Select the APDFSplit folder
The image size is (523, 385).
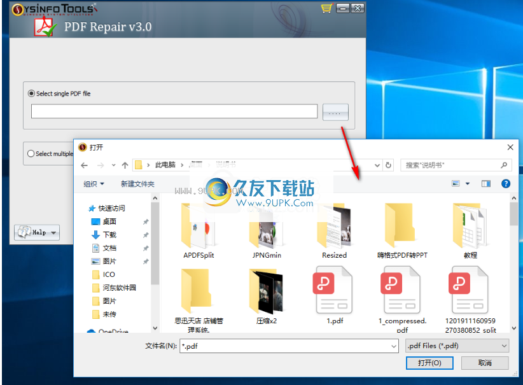click(x=199, y=231)
